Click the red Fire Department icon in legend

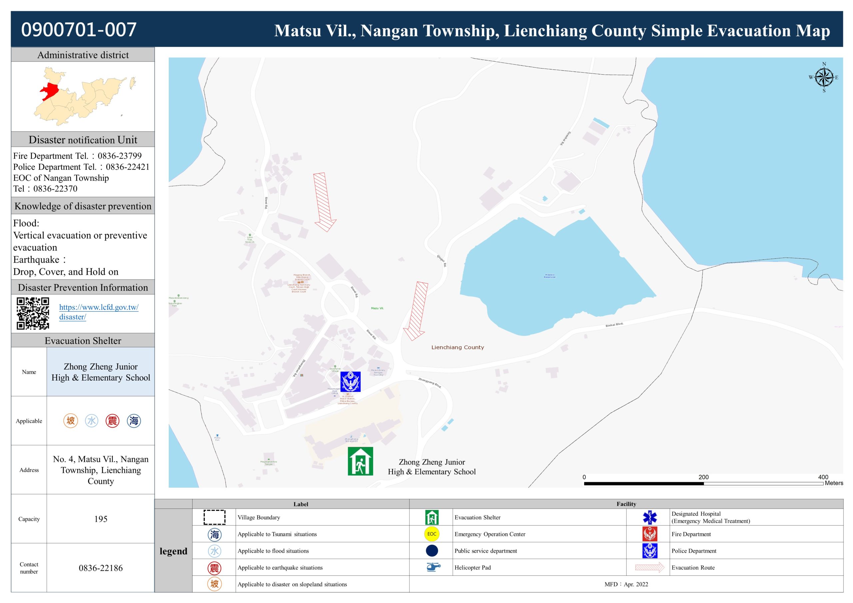pyautogui.click(x=649, y=534)
